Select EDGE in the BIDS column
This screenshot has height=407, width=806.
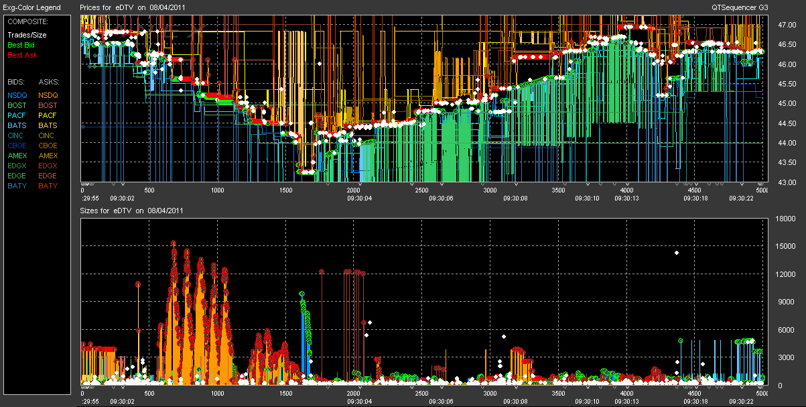click(17, 176)
